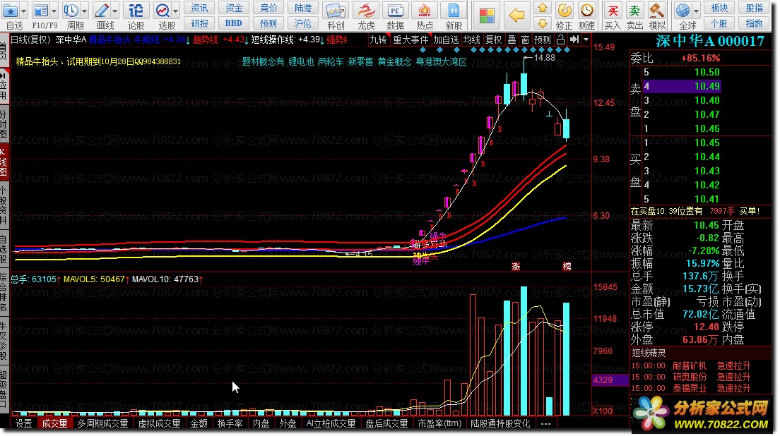Click the 竞价 auction button
This screenshot has width=780, height=436.
tap(268, 8)
